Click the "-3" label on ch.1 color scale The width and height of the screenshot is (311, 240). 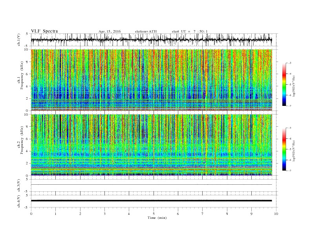tap(290, 63)
